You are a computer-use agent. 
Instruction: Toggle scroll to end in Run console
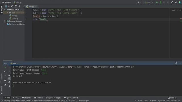[x=9, y=78]
